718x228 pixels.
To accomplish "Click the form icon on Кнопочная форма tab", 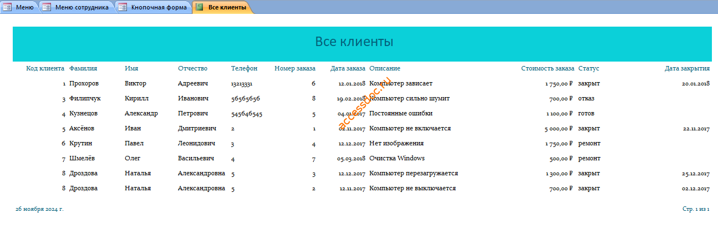I will click(x=123, y=7).
